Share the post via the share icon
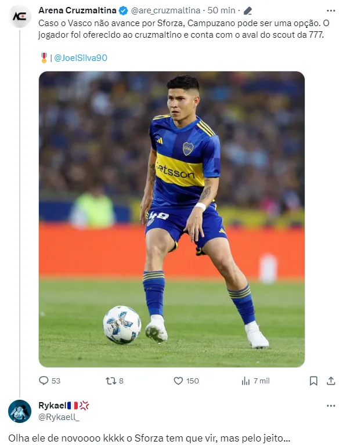 pyautogui.click(x=331, y=381)
